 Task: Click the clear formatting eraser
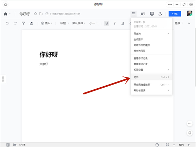(31, 23)
